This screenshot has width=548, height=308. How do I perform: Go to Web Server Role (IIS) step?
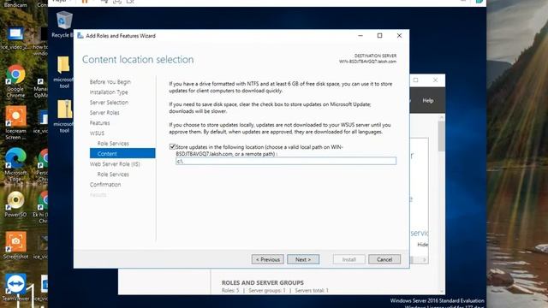(x=115, y=163)
